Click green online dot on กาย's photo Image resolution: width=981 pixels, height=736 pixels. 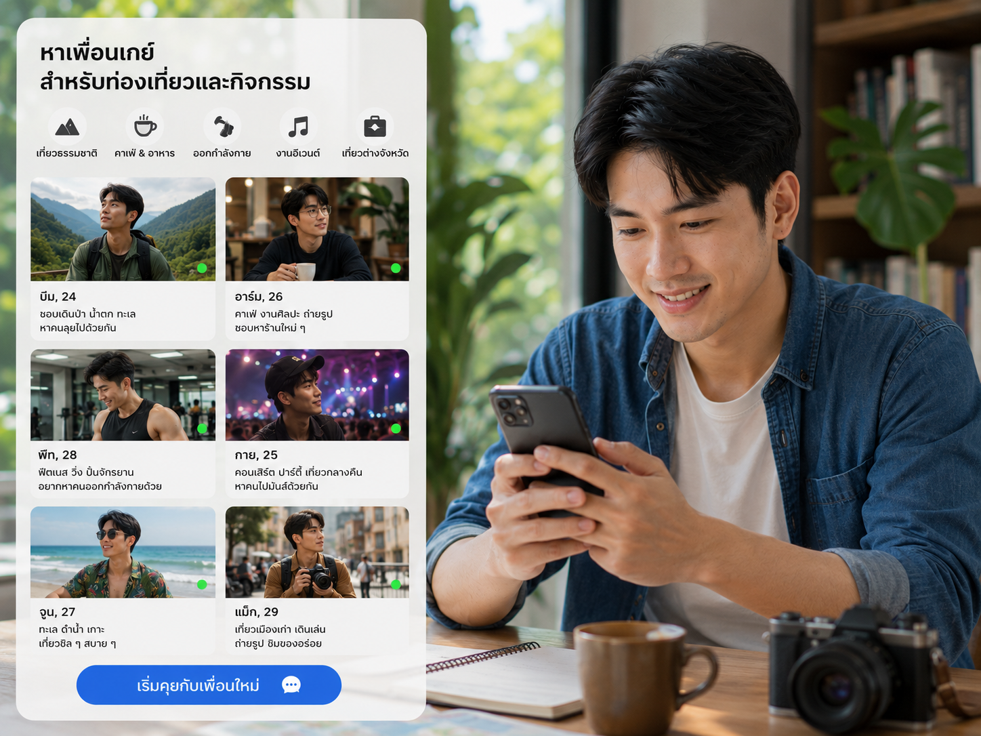(x=396, y=428)
